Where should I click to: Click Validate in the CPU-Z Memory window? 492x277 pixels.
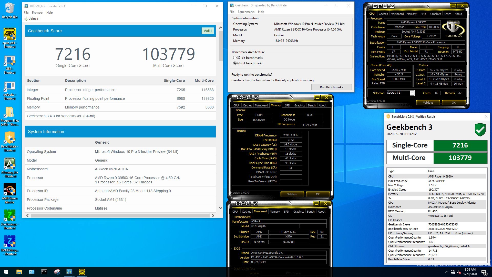tap(292, 194)
